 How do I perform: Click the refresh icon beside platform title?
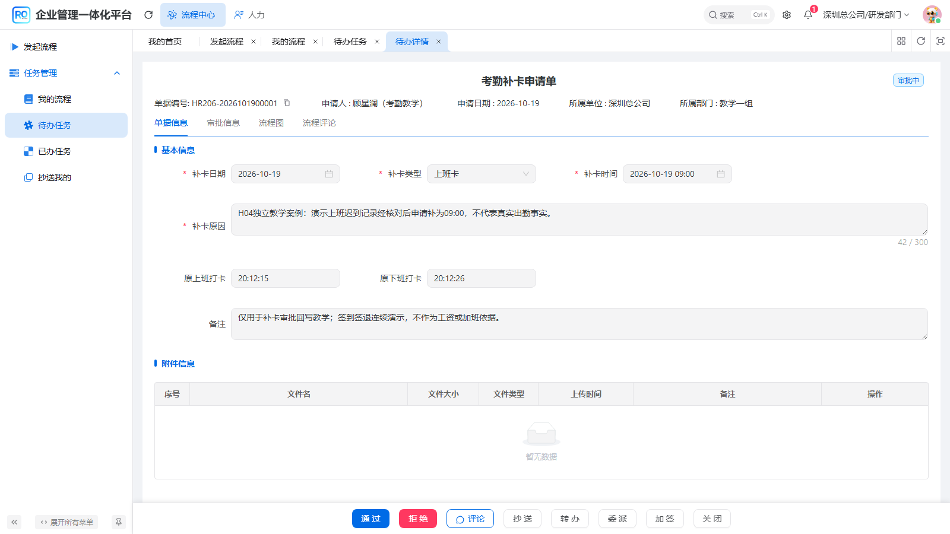pyautogui.click(x=148, y=15)
